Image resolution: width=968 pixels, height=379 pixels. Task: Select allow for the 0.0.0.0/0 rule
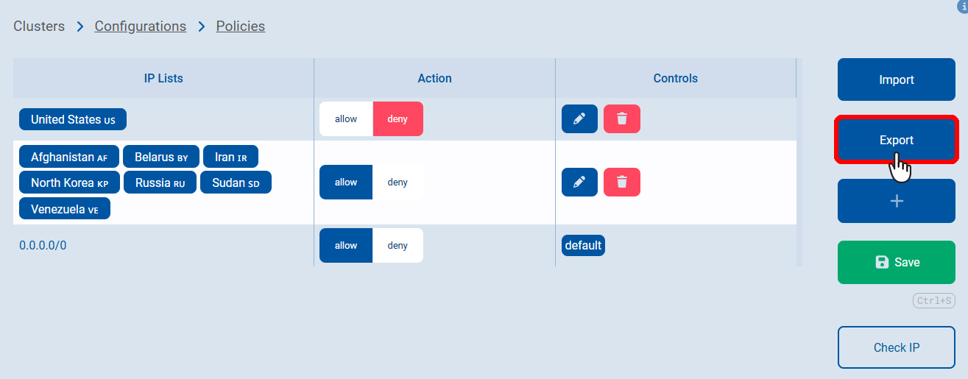pyautogui.click(x=346, y=246)
